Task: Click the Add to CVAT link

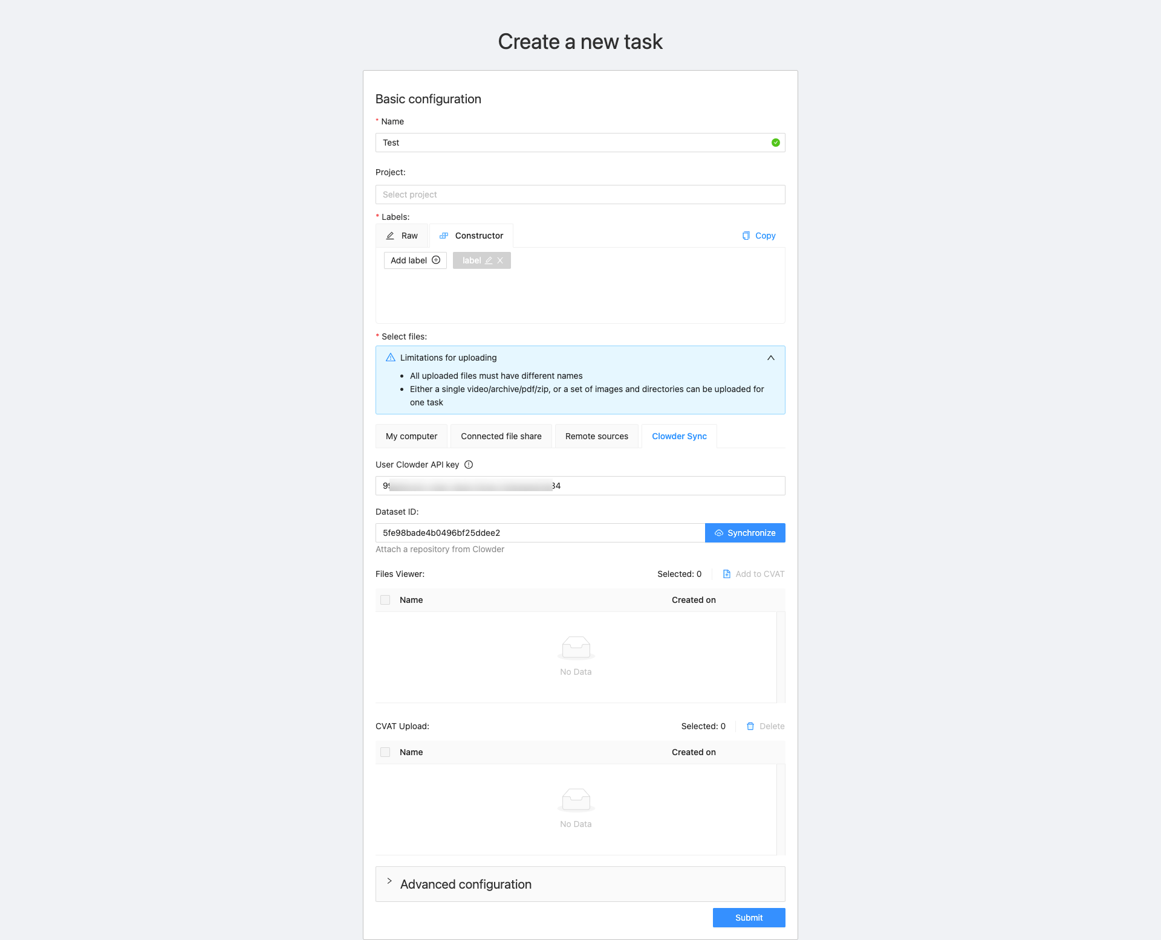Action: (759, 574)
